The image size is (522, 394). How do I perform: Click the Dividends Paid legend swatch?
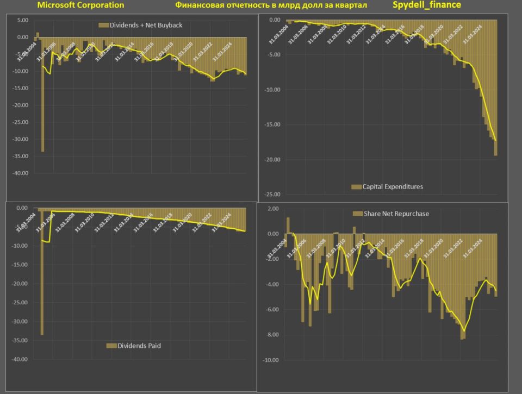pos(111,345)
